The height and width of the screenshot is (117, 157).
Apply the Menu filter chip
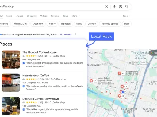point(79,24)
